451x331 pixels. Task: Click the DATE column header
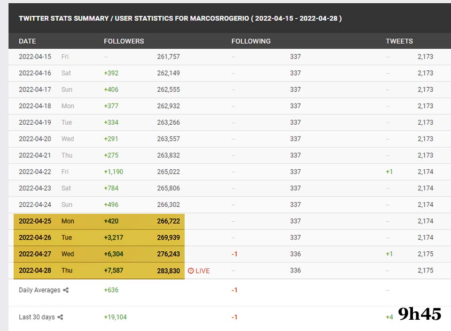(27, 41)
